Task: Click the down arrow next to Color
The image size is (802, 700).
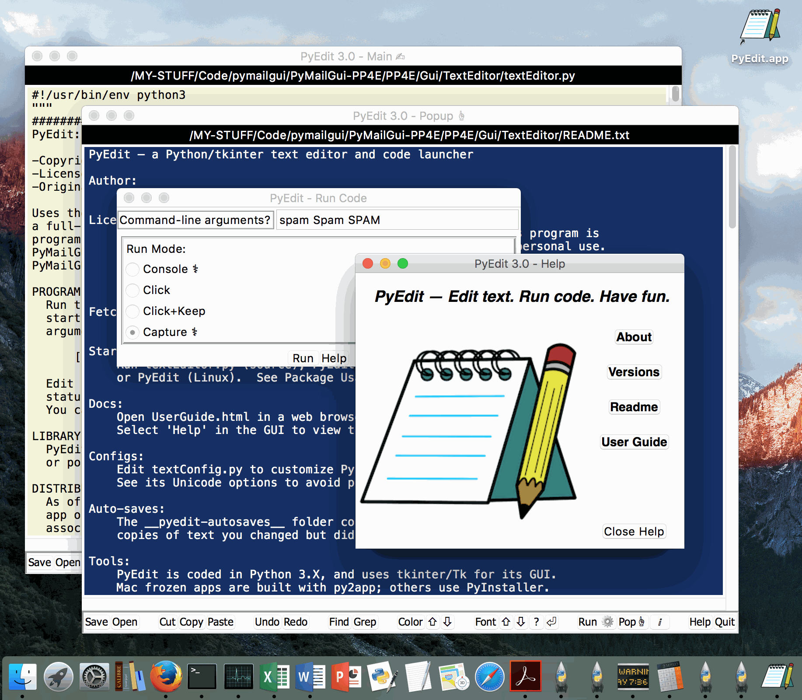Action: pos(447,622)
